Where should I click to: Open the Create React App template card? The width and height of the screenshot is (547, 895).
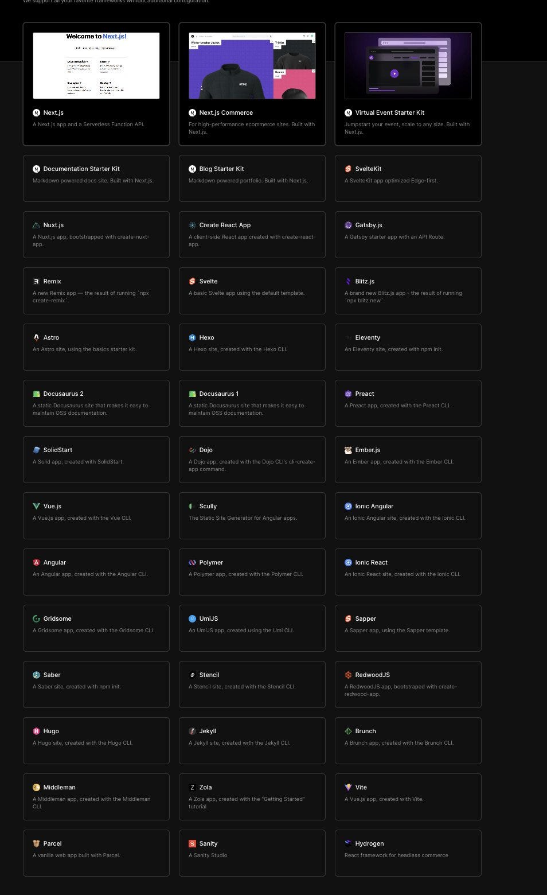(252, 234)
